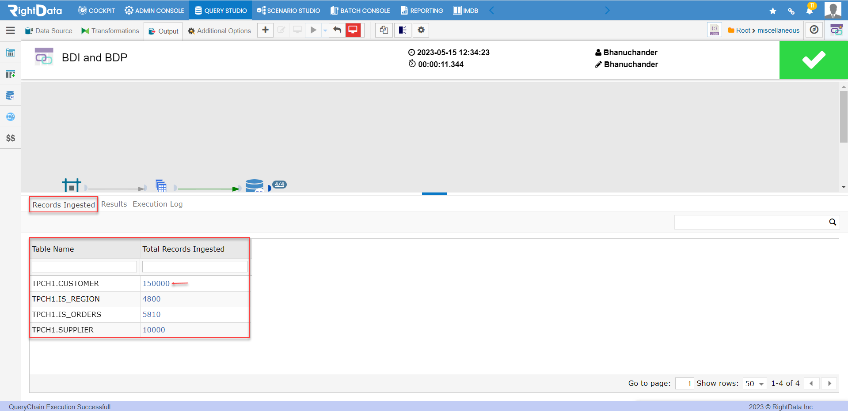Type in the Table Name filter field
This screenshot has height=411, width=848.
[x=84, y=266]
